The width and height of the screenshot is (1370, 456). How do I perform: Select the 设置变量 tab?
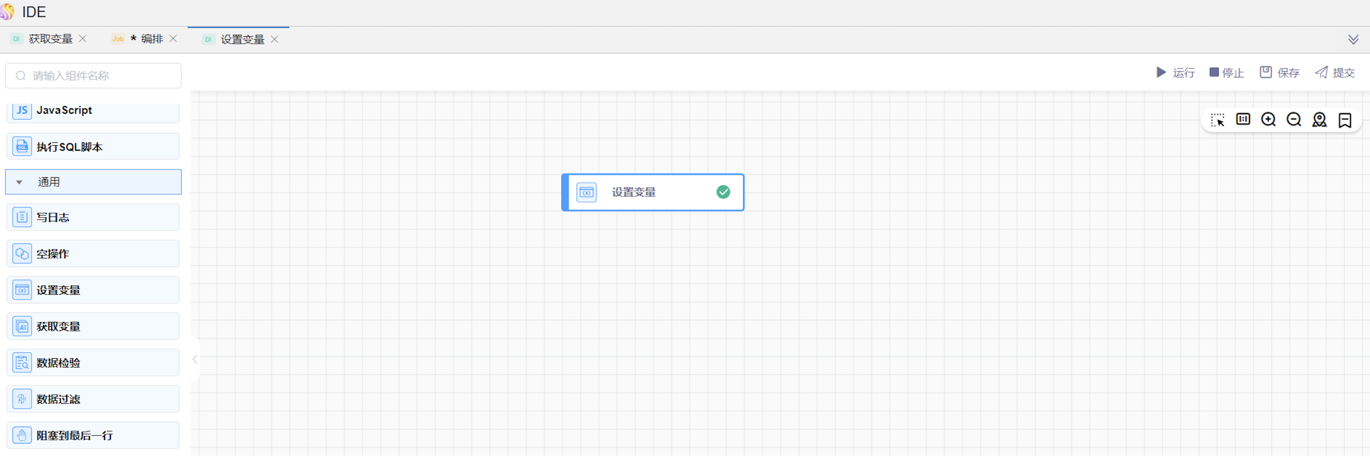243,39
